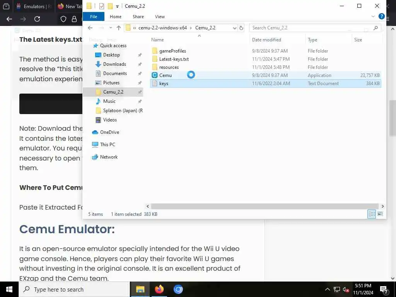Viewport: 396px width, 297px height.
Task: Sort files by Type column
Action: (x=312, y=40)
